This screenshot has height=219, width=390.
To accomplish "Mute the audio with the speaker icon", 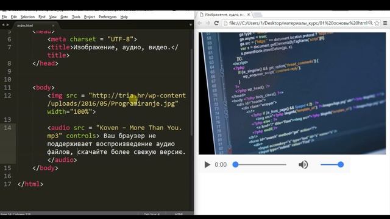I will point(303,165).
